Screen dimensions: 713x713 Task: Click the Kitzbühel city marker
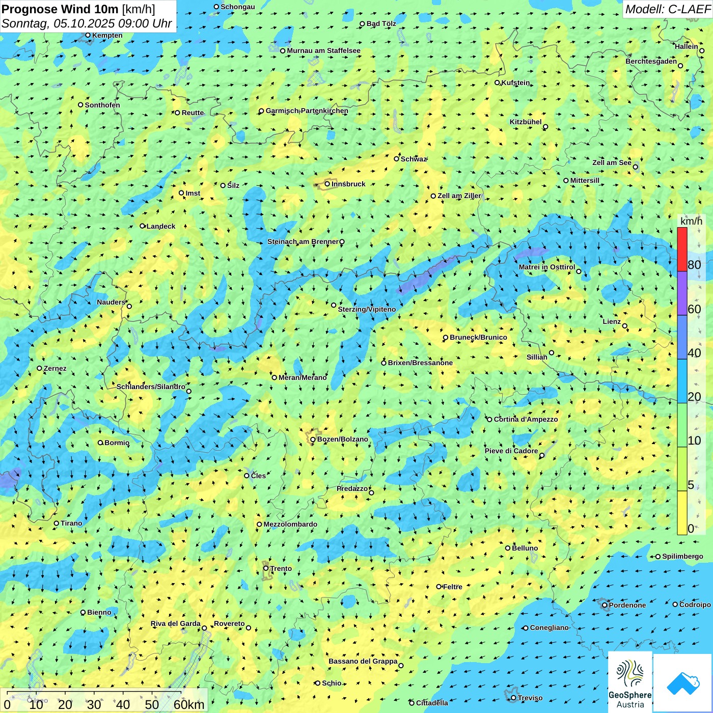click(x=545, y=127)
